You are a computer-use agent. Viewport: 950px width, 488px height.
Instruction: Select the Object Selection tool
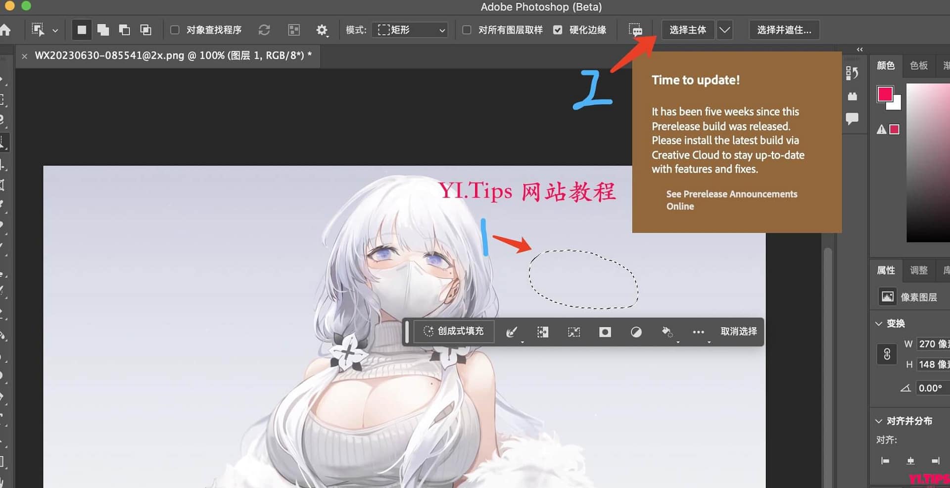39,30
